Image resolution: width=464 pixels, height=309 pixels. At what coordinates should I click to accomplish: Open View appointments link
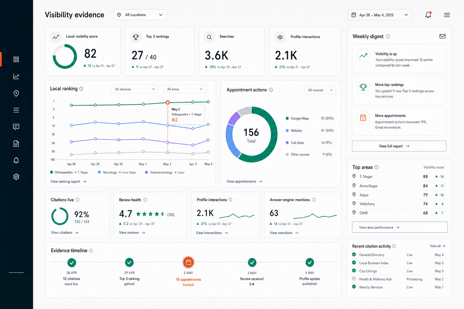pyautogui.click(x=244, y=181)
